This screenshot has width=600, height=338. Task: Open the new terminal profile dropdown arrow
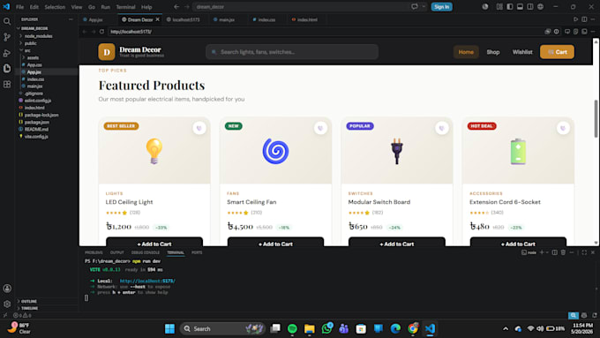pyautogui.click(x=547, y=252)
